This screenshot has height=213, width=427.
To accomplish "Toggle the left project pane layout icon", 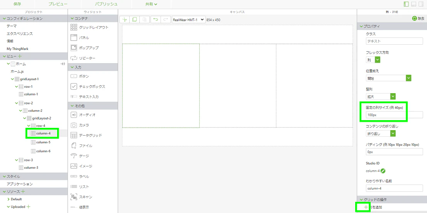I will click(x=406, y=4).
